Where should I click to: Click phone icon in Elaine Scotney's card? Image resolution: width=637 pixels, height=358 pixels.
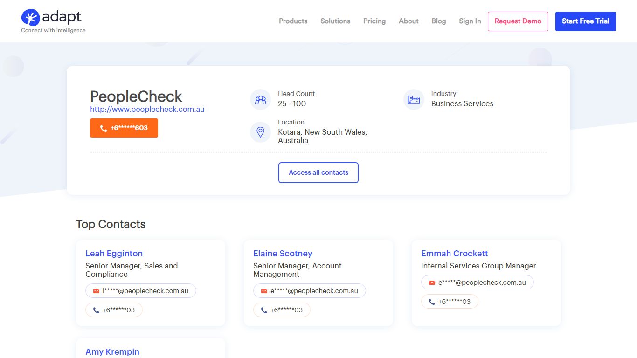[264, 310]
